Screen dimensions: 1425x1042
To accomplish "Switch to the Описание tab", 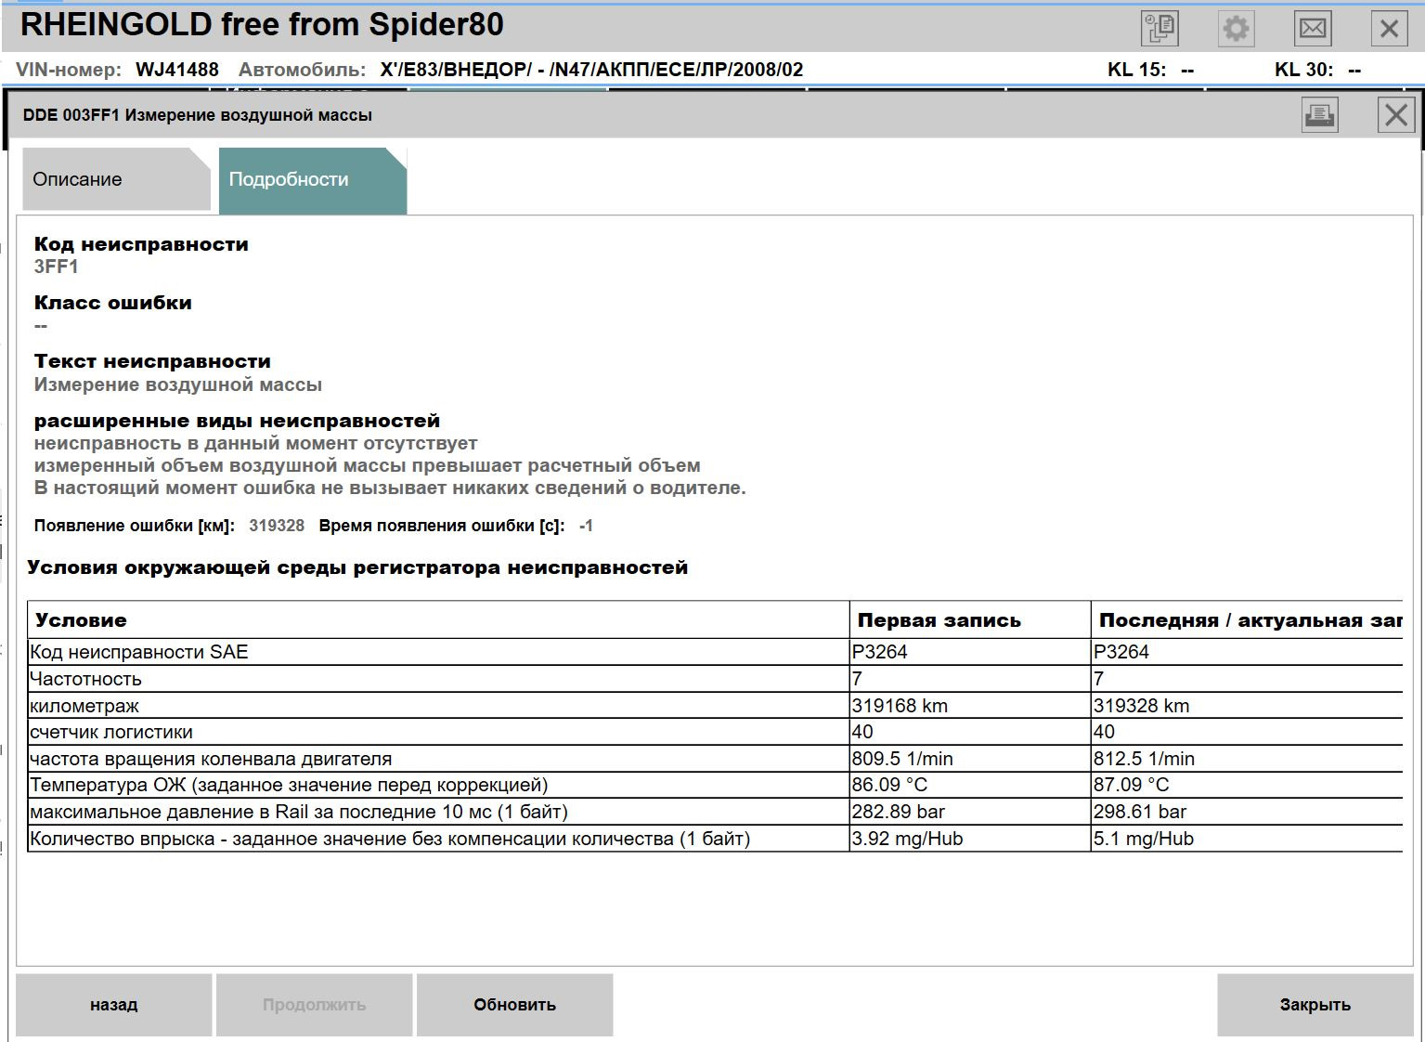I will point(117,179).
